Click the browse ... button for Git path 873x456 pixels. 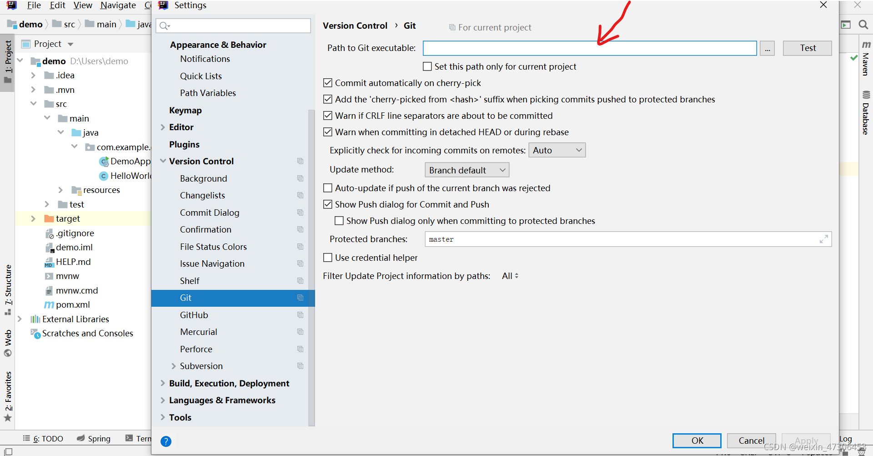[767, 48]
